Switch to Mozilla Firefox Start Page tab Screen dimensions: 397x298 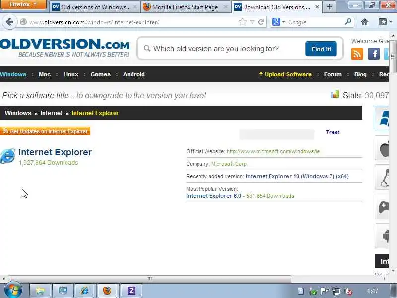[x=185, y=7]
